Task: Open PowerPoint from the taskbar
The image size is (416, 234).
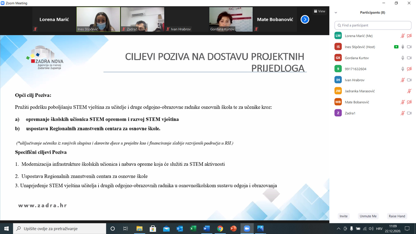Action: 233,228
